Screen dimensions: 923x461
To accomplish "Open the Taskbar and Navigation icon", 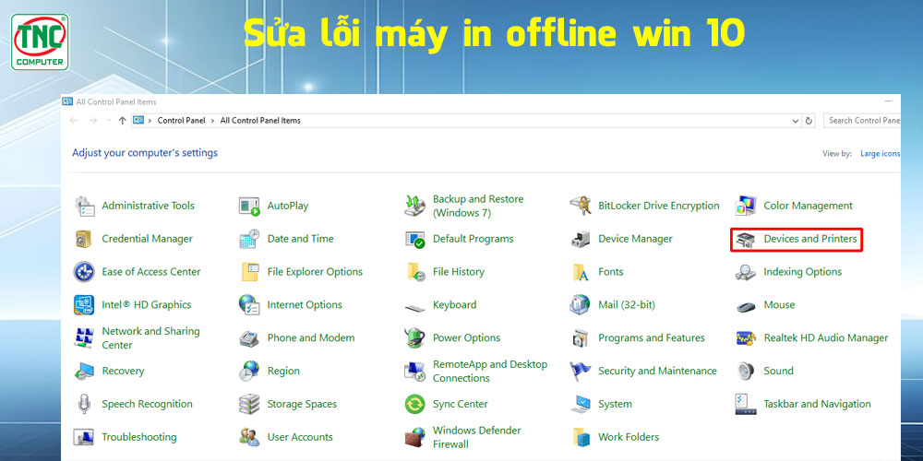I will (x=746, y=404).
